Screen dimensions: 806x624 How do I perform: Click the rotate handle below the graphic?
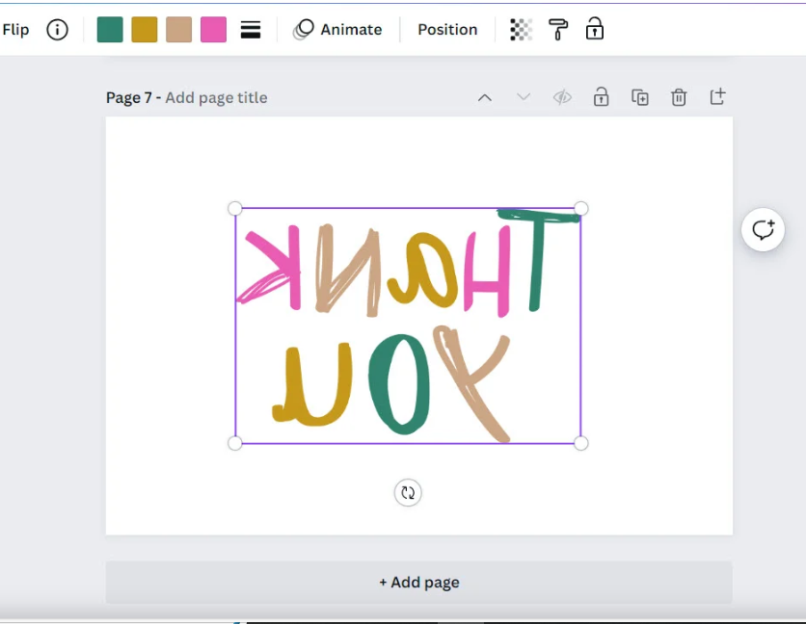pos(408,493)
